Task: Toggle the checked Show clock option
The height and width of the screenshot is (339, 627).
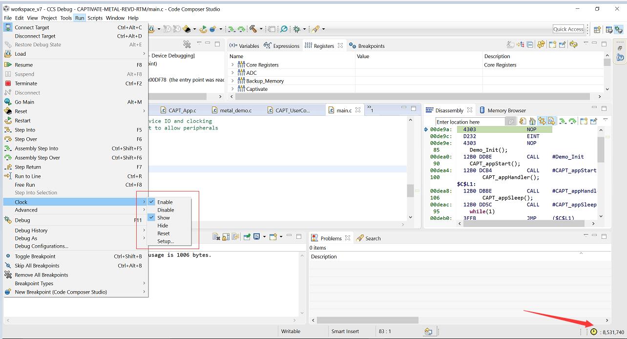Action: pos(163,218)
